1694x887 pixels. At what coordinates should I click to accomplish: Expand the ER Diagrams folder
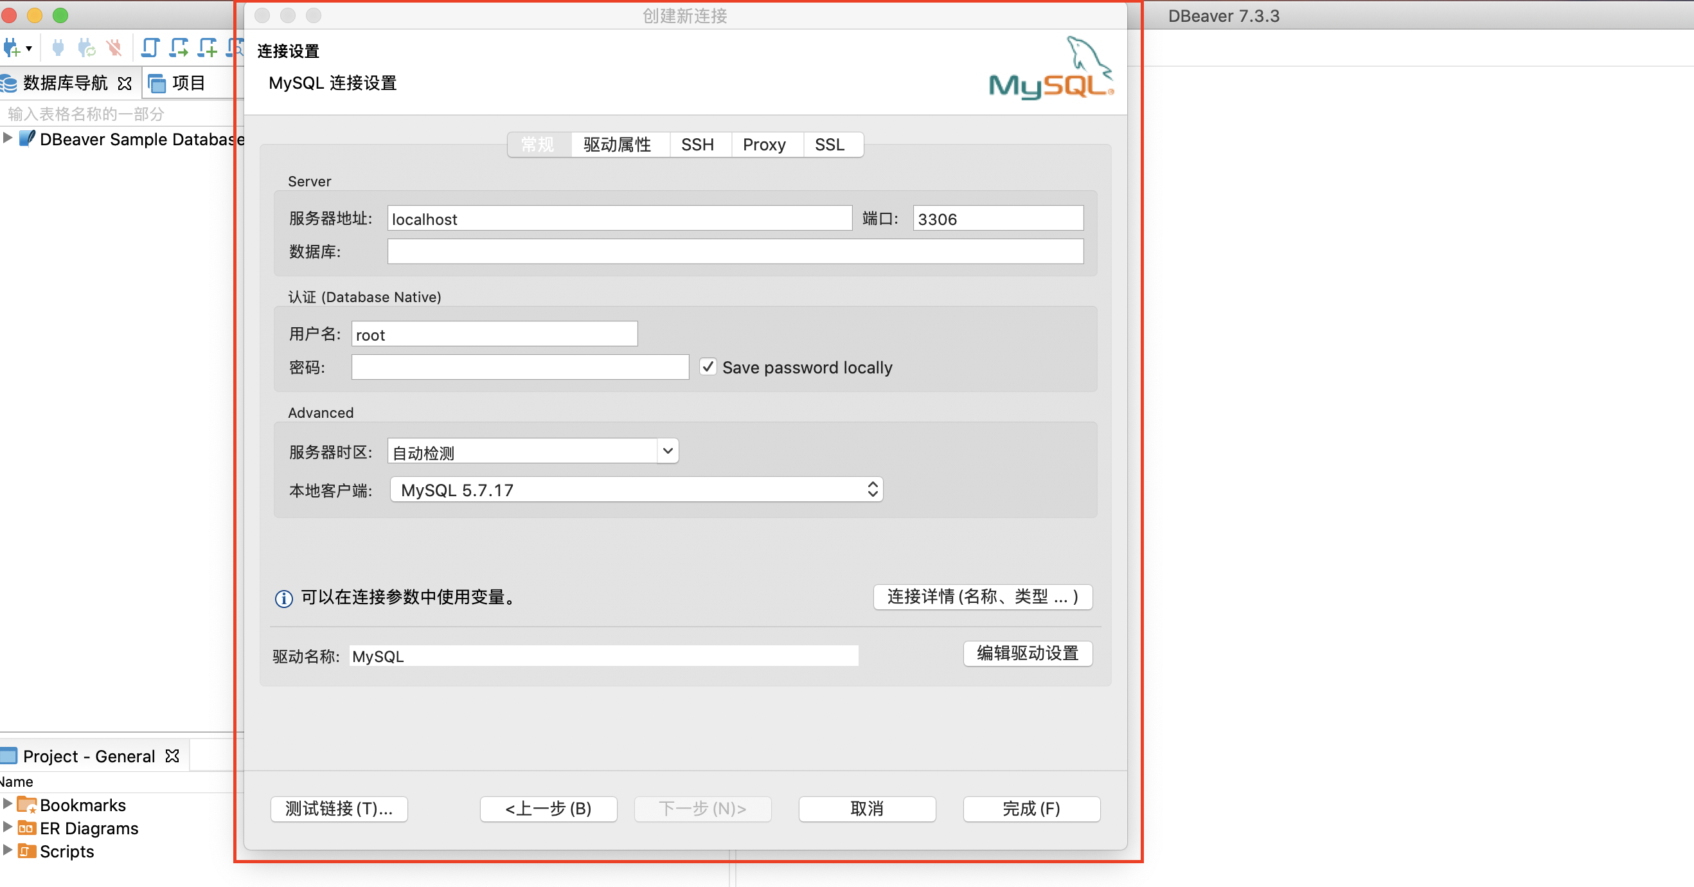[x=7, y=827]
